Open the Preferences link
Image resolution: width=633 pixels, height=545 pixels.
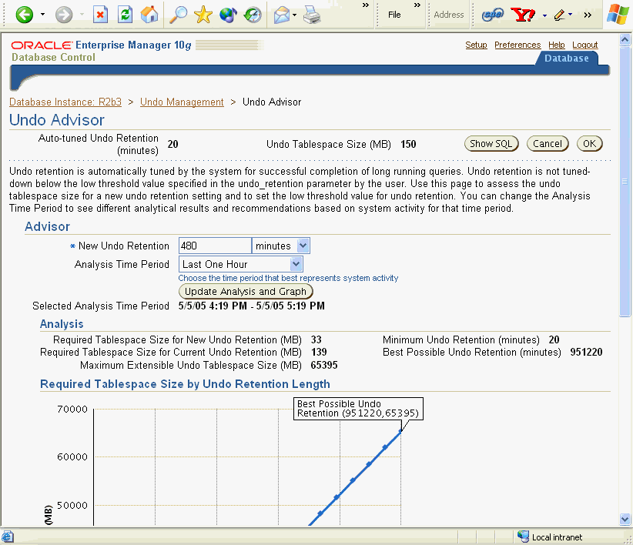517,45
